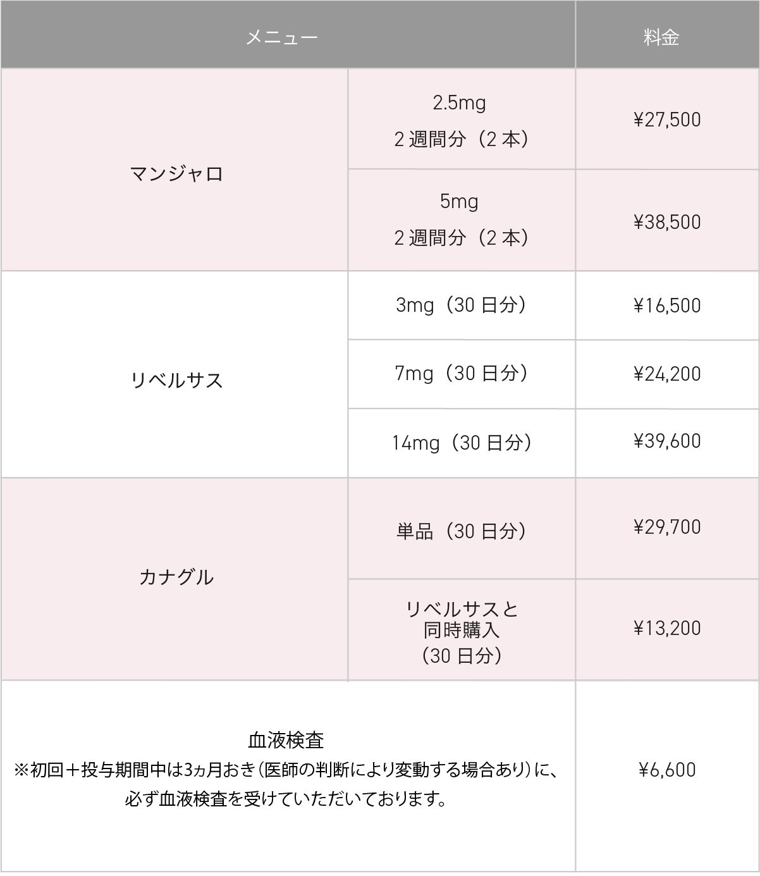Click the ¥38,500 price

tap(667, 222)
